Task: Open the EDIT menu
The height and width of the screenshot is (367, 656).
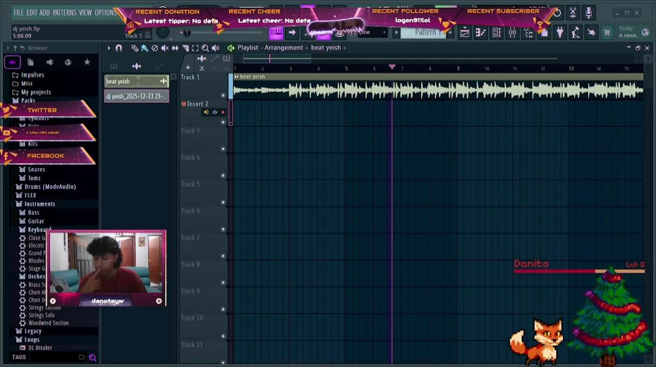Action: (x=32, y=12)
